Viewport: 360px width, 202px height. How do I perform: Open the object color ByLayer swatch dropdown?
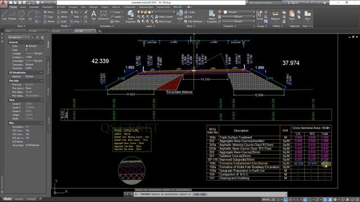239,12
